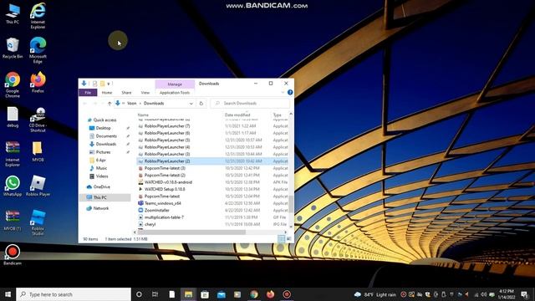
Task: Open Internet Explorer icon at top of desktop
Action: pos(38,15)
